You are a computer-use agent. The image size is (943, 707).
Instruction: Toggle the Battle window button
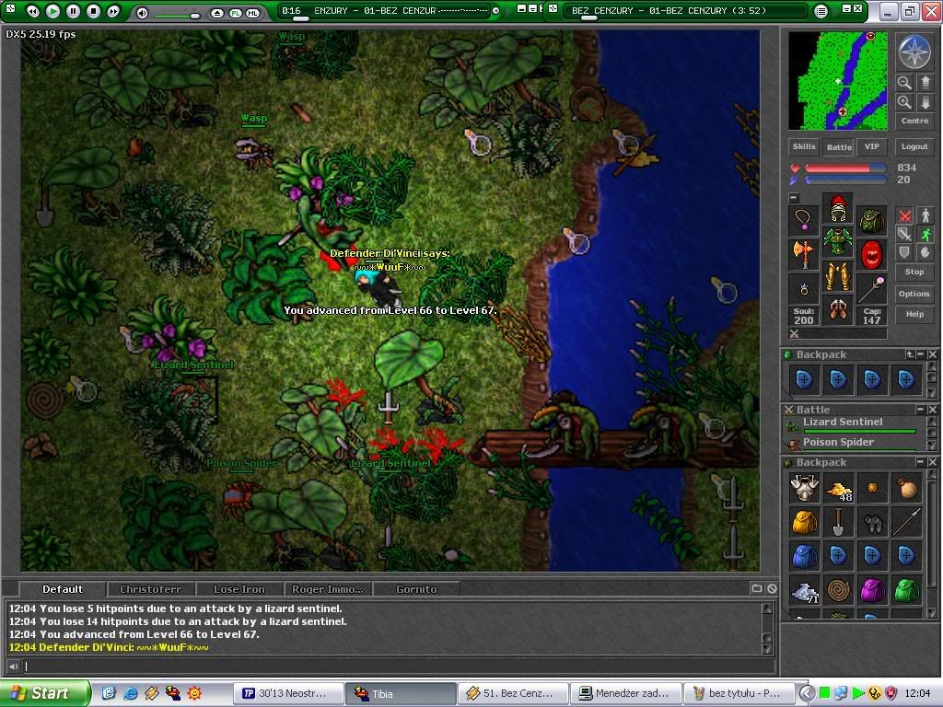(x=839, y=146)
